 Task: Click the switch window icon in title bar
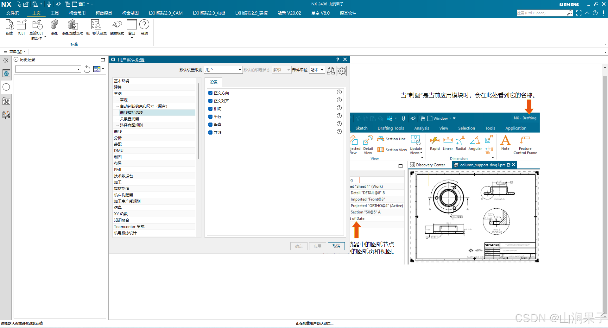[67, 4]
